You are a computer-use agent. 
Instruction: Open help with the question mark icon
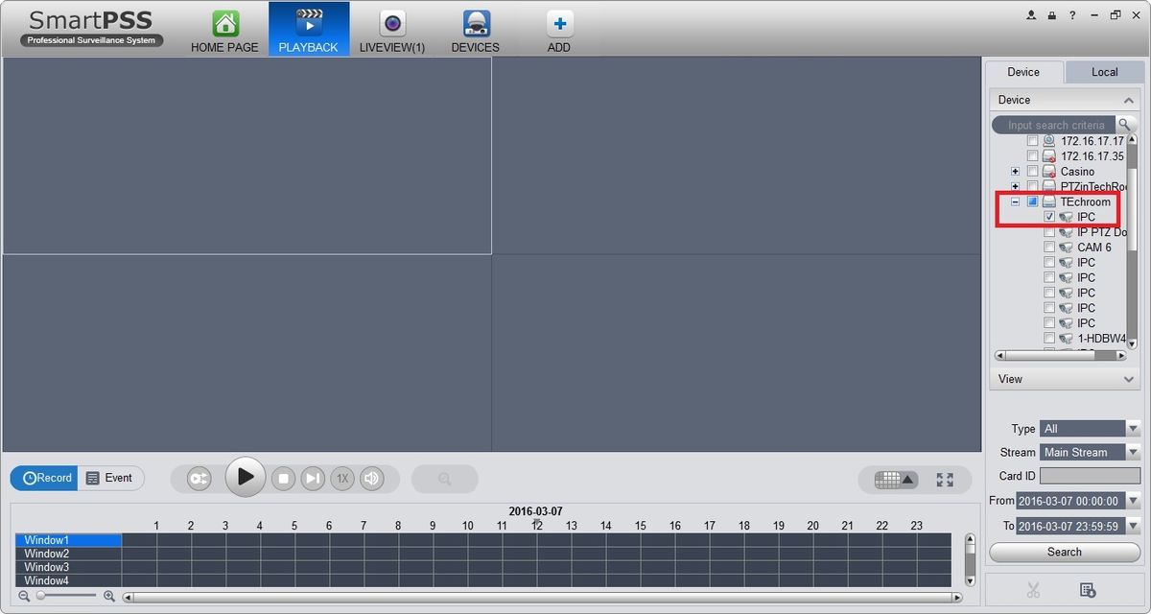[1072, 15]
